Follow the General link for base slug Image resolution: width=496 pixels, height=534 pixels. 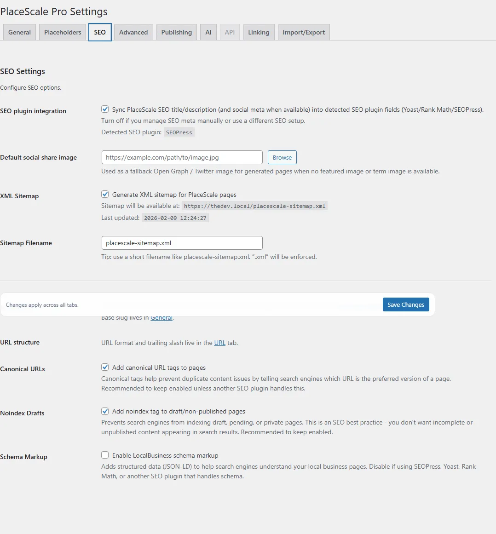pyautogui.click(x=161, y=317)
